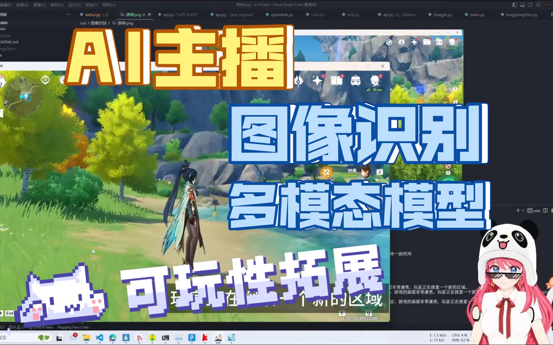
Task: Click the eye-shaped icon beside the minimap
Action: point(45,80)
